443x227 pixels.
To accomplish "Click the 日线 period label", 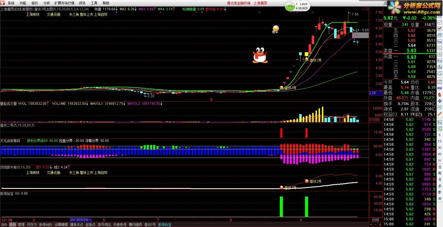I will click(376, 220).
